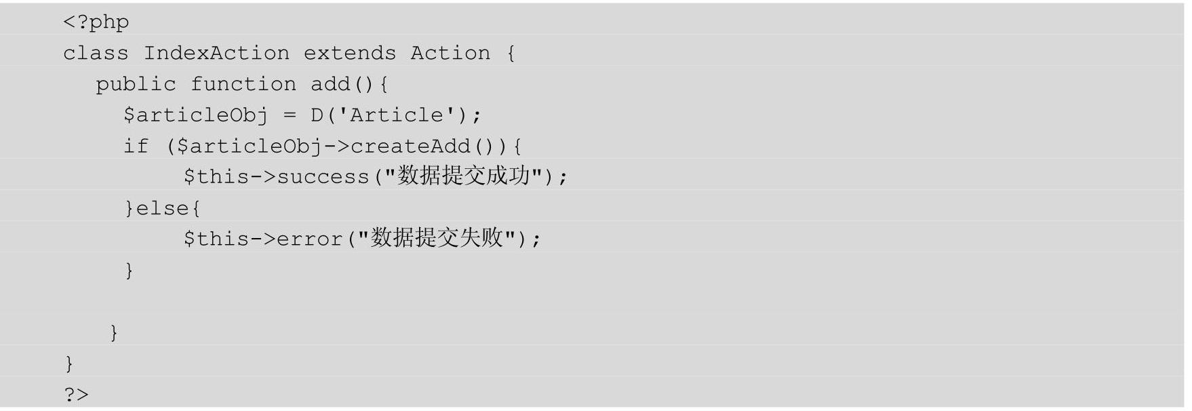Click the string 数据提交失败
This screenshot has height=411, width=1192.
tap(437, 238)
